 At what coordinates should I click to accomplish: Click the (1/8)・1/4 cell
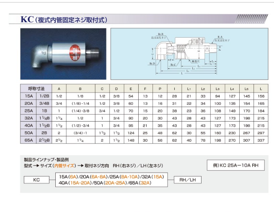tap(80, 104)
